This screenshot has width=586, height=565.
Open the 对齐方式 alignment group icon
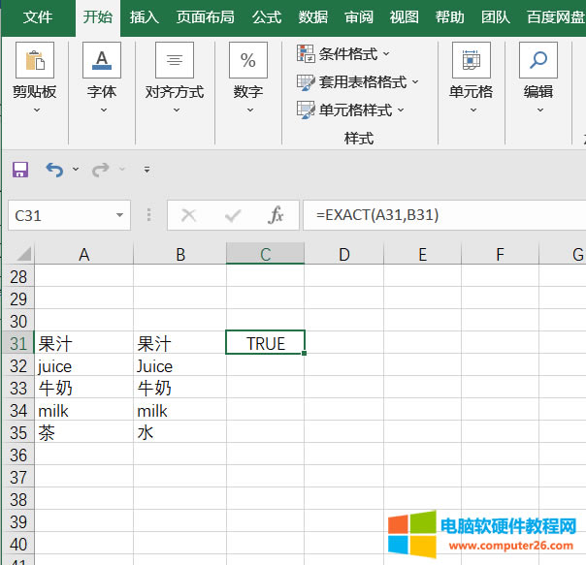tap(175, 60)
